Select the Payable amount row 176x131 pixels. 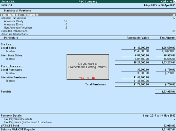88,92
